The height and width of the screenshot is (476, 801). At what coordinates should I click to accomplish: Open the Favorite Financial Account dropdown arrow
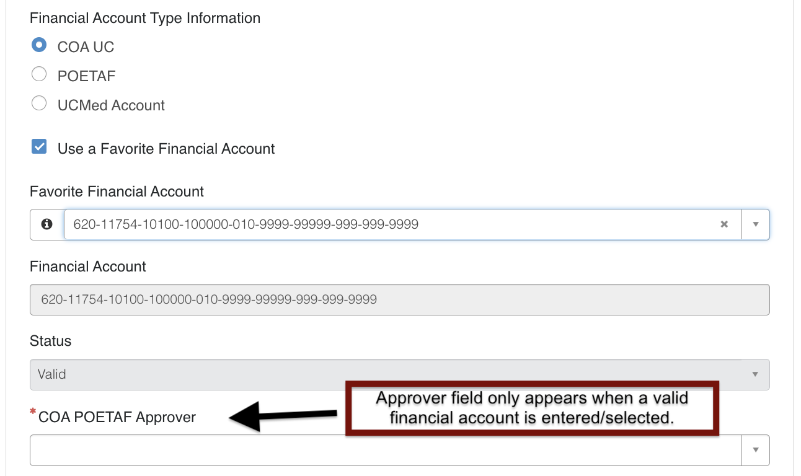tap(756, 224)
